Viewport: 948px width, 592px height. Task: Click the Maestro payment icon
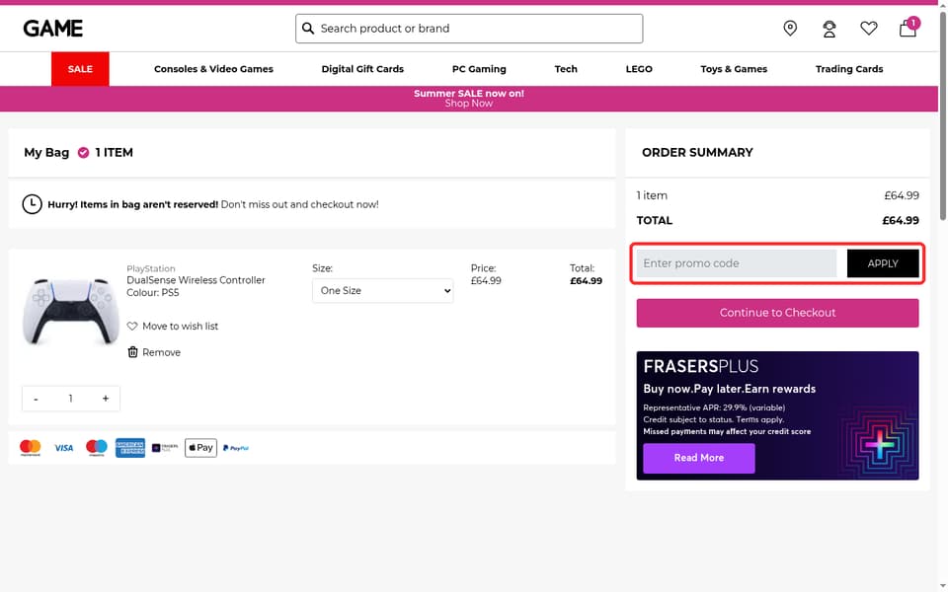(x=97, y=448)
